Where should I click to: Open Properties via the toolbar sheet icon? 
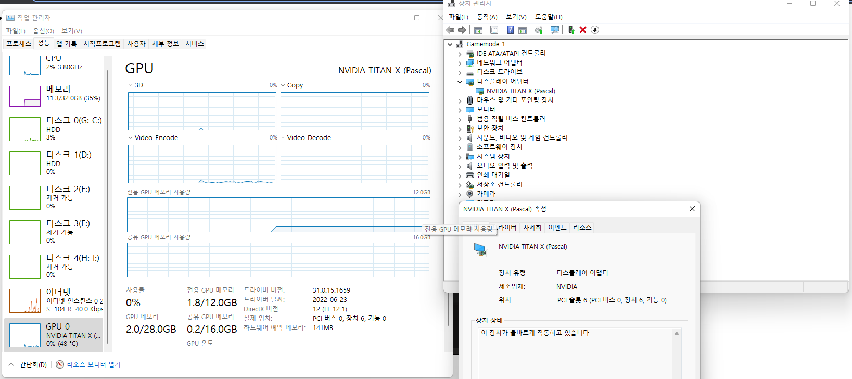(494, 30)
